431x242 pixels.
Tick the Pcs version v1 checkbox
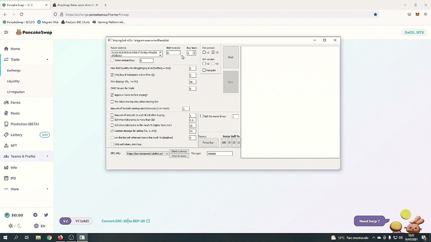point(204,52)
